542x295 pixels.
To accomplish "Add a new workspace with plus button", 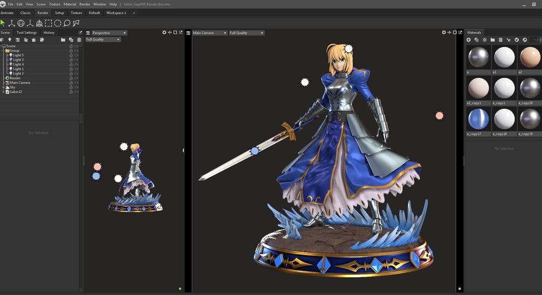I will click(134, 13).
